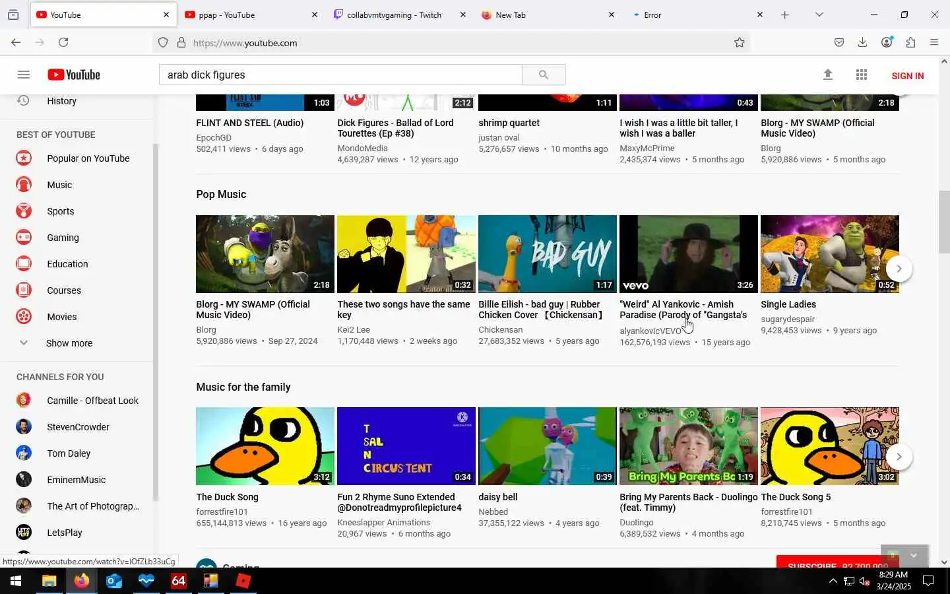Open the EminemMusic channel

point(77,480)
